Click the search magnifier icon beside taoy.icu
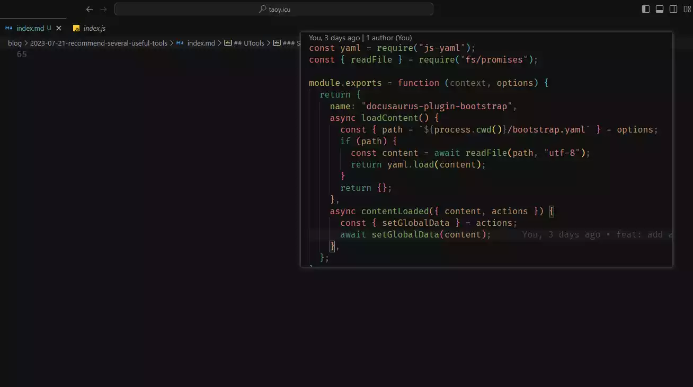 coord(262,9)
